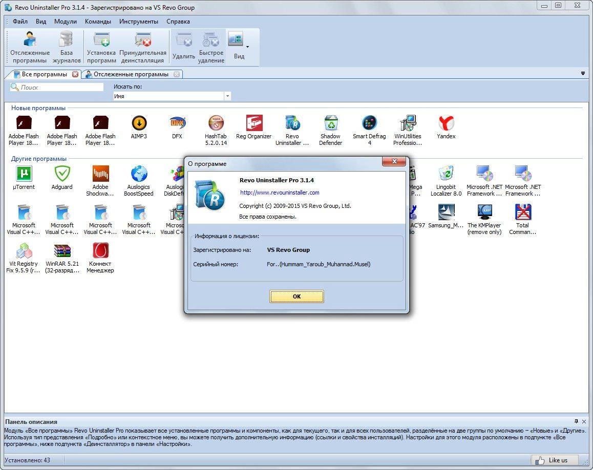Click the serial number text in dialog
The height and width of the screenshot is (470, 593).
(x=319, y=264)
